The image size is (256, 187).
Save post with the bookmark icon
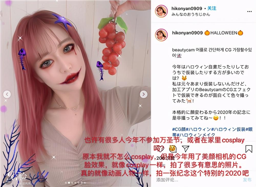click(249, 149)
